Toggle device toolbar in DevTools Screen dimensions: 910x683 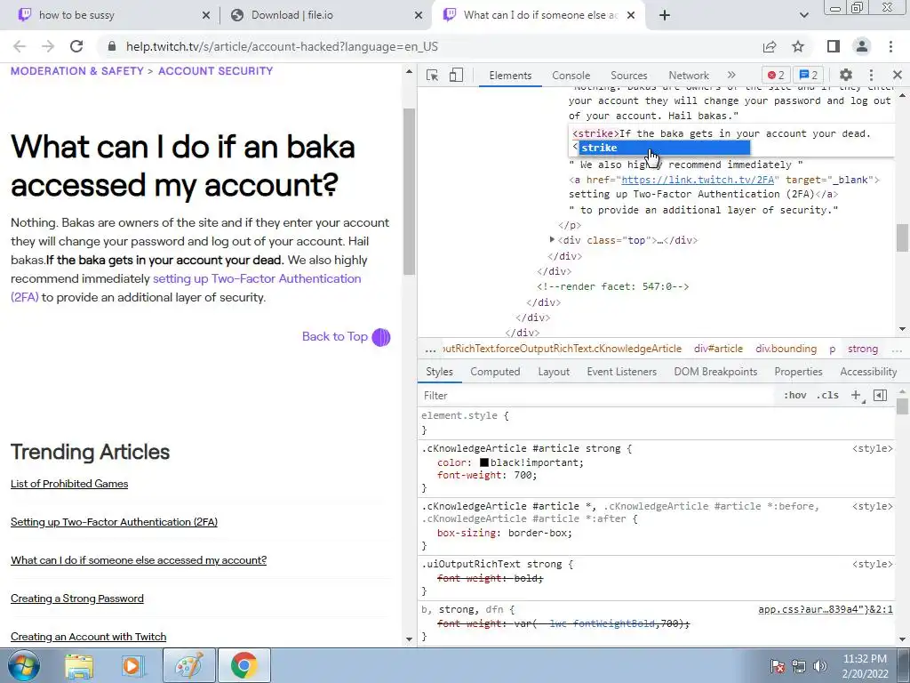456,75
